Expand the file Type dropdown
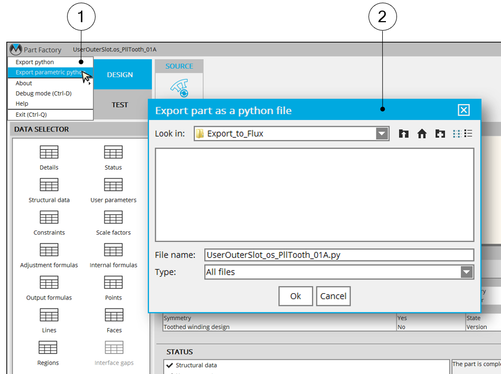The width and height of the screenshot is (501, 374). click(466, 272)
